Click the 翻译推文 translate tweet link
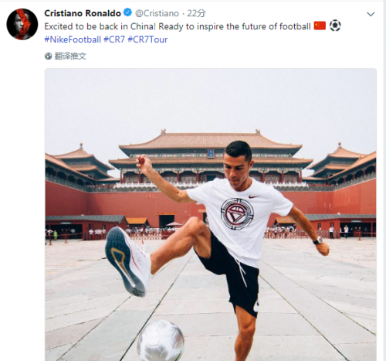Screen dimensions: 386x361 pos(70,56)
